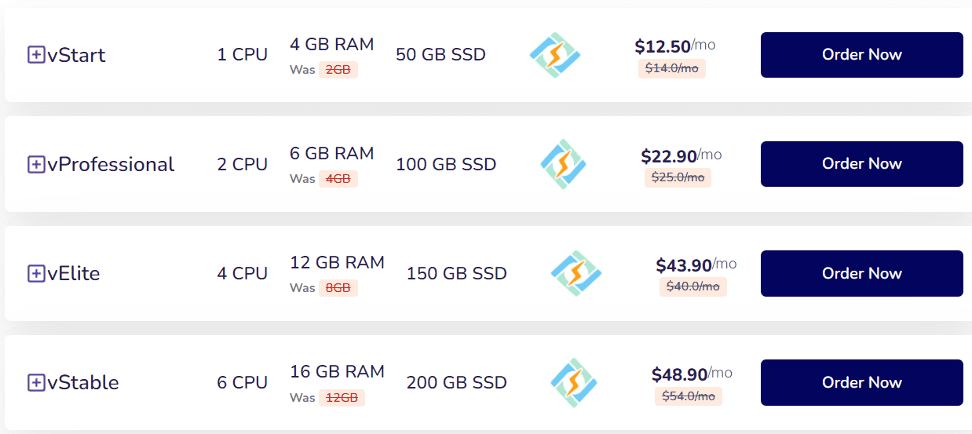Click the LiteSpeed icon in vProfessional row
The width and height of the screenshot is (972, 434).
(x=564, y=164)
